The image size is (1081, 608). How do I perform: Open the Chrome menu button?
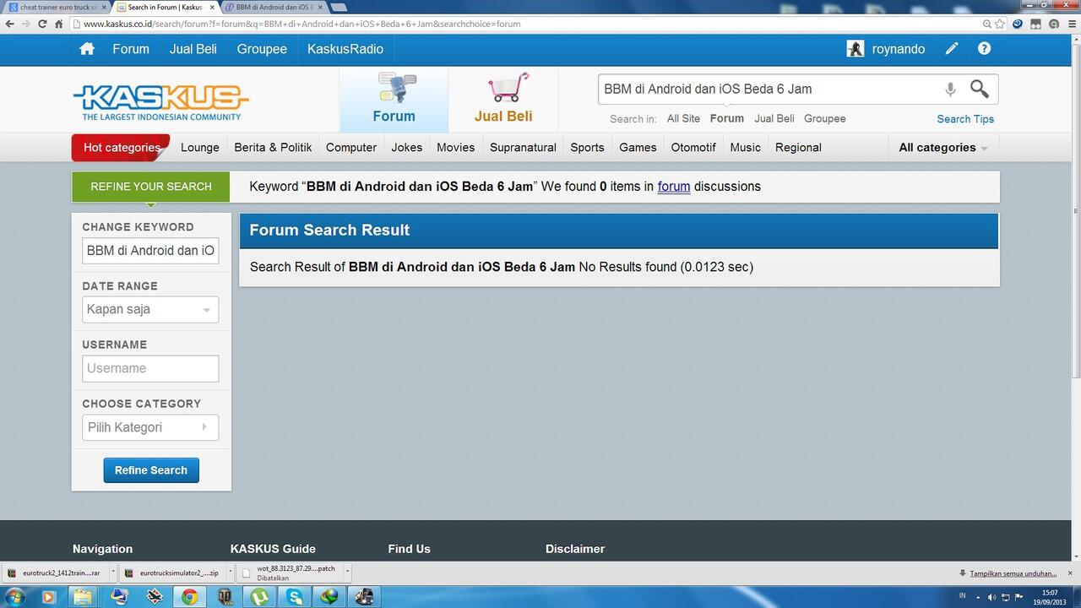(x=1070, y=24)
